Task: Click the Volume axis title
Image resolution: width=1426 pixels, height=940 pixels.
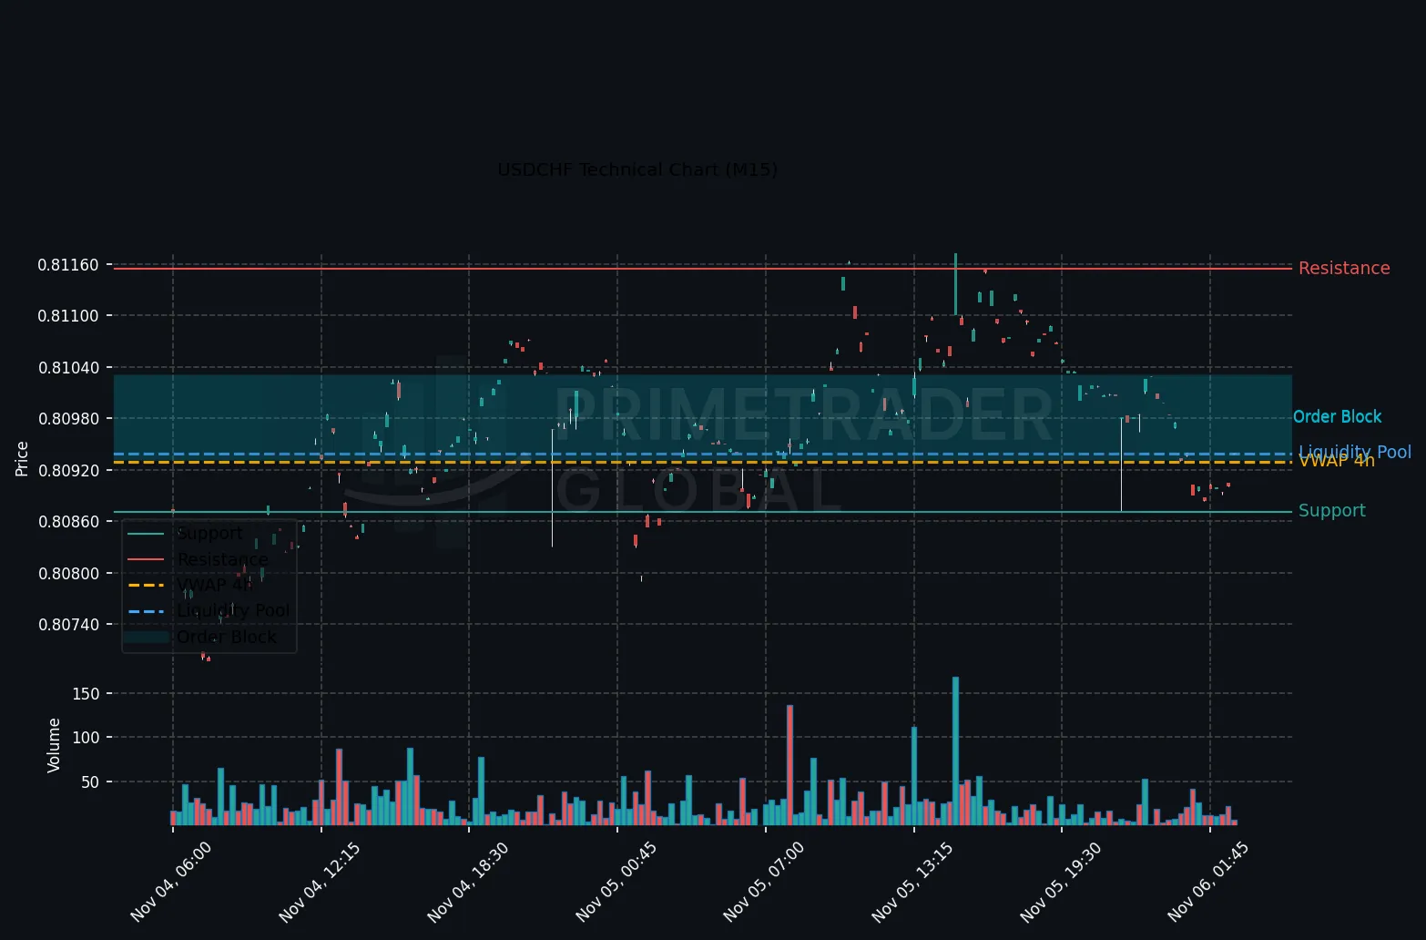Action: point(54,745)
